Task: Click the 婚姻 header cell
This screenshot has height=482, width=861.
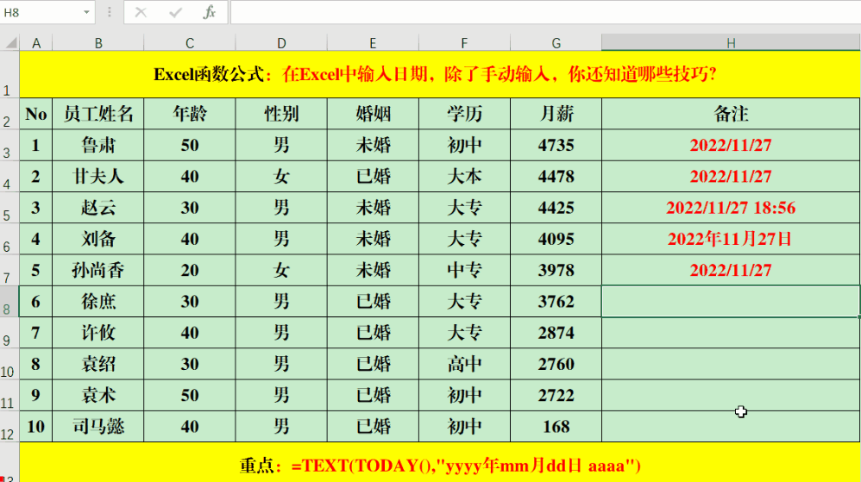Action: pyautogui.click(x=373, y=114)
